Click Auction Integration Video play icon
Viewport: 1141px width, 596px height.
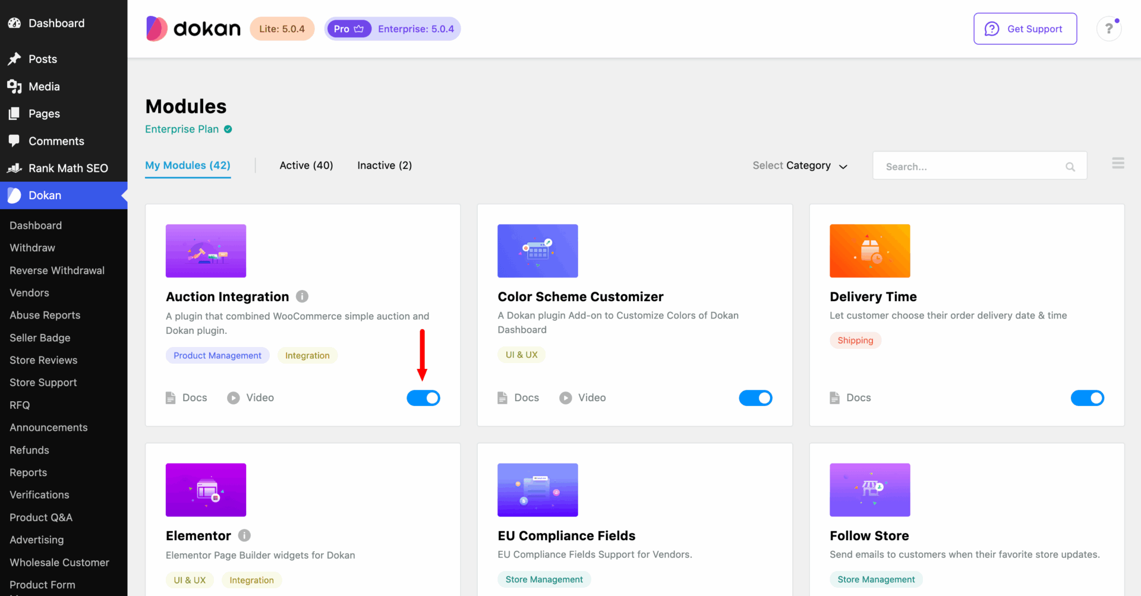tap(234, 398)
